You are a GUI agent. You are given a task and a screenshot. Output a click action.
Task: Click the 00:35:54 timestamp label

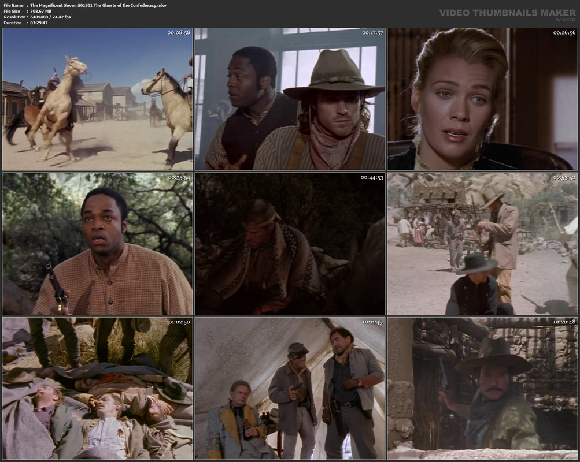click(179, 177)
